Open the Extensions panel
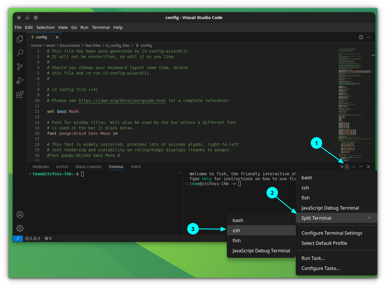Screen dimensions: 386x287 coord(20,94)
